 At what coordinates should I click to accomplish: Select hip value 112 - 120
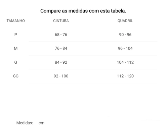pyautogui.click(x=125, y=76)
